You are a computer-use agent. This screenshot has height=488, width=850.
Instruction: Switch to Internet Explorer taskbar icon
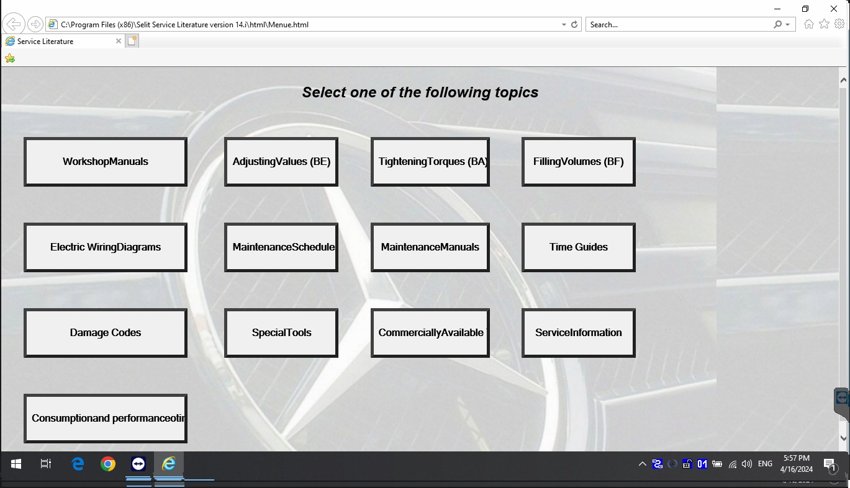[x=169, y=464]
